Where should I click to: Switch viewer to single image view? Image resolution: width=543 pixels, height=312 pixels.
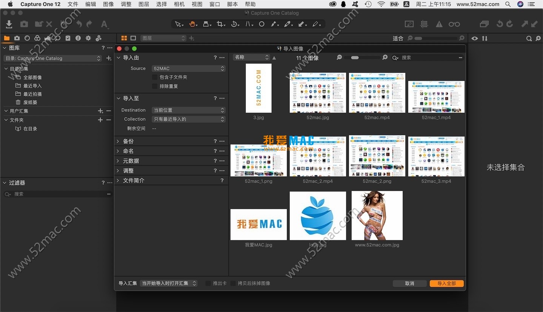pyautogui.click(x=133, y=38)
